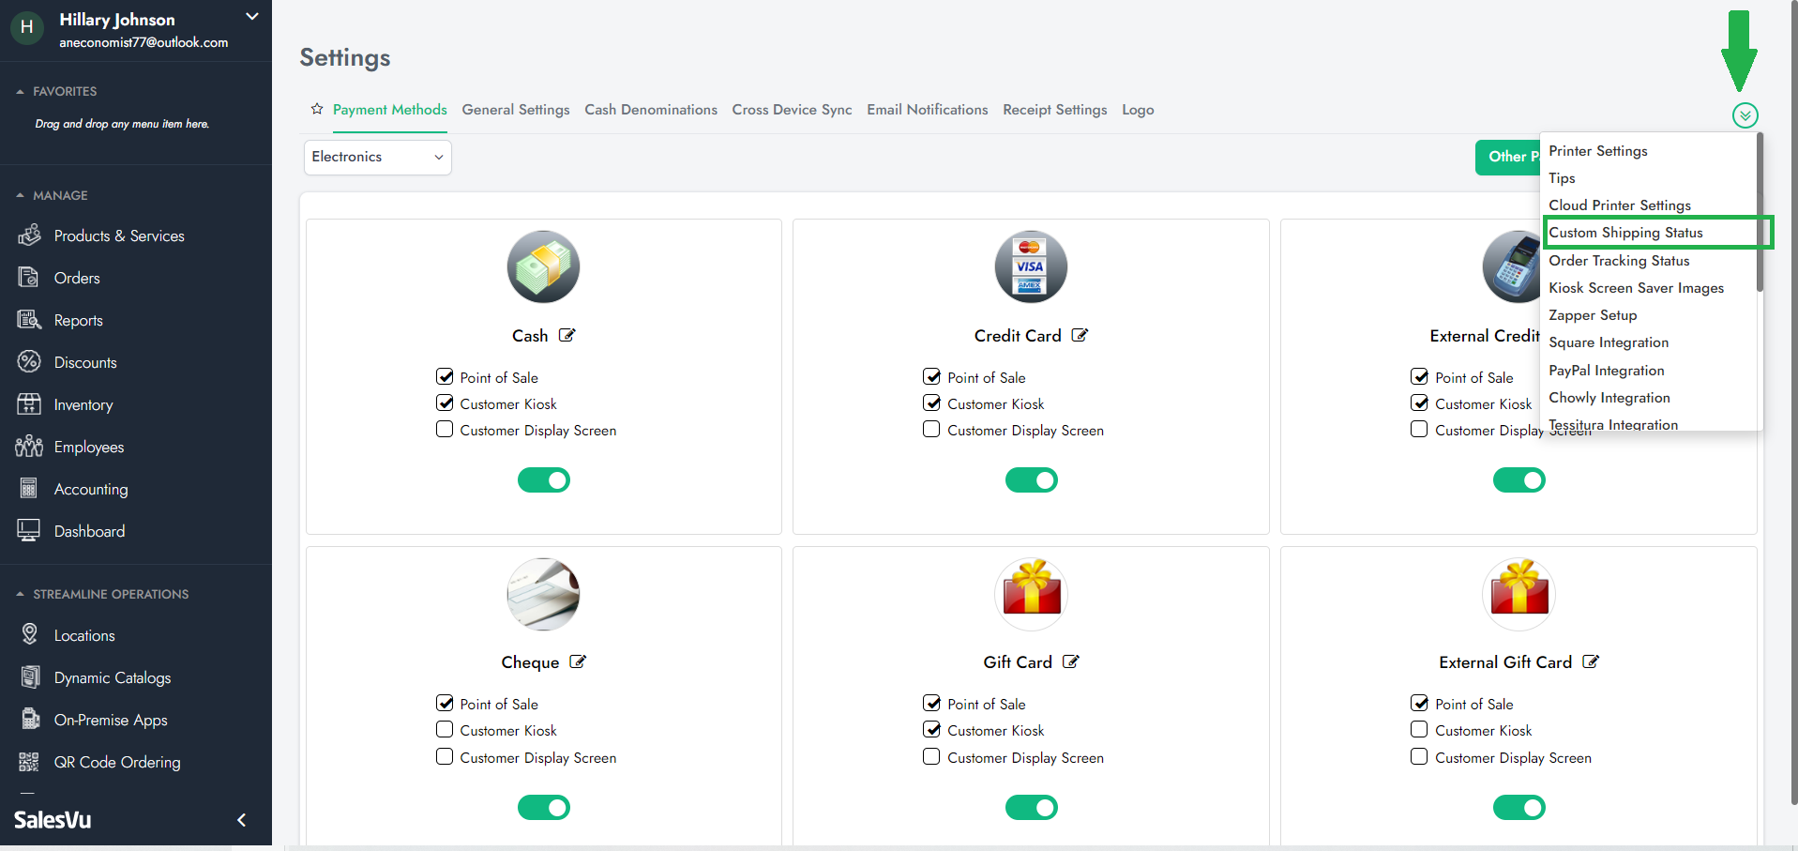Image resolution: width=1798 pixels, height=851 pixels.
Task: Uncheck Customer Kiosk under Gift Card
Action: (931, 729)
